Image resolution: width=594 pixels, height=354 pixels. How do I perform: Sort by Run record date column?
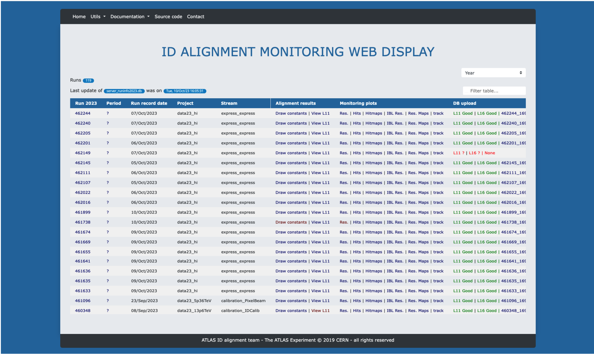coord(149,103)
